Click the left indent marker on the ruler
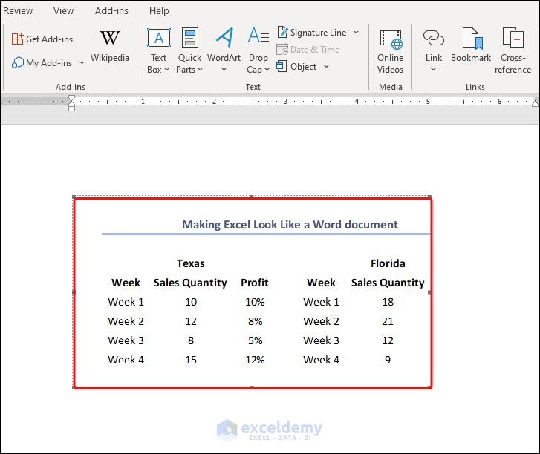Viewport: 540px width, 454px height. [71, 109]
